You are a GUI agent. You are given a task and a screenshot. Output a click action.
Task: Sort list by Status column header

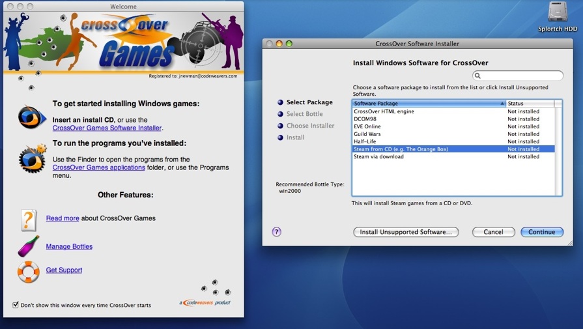click(530, 104)
